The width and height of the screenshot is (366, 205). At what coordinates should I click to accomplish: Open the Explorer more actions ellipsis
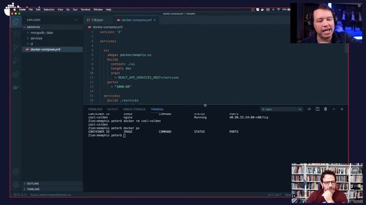(76, 20)
